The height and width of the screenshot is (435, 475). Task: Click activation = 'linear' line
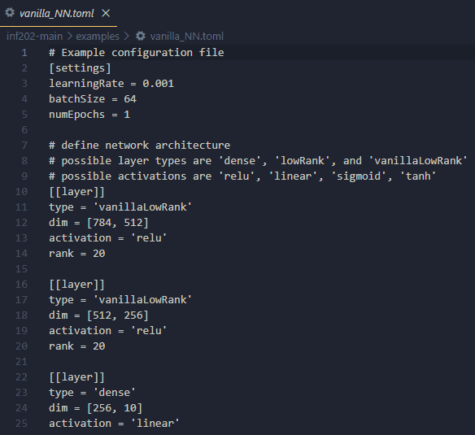114,424
